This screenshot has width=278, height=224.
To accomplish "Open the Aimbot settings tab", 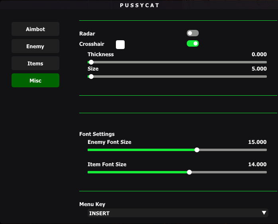I will click(x=35, y=29).
